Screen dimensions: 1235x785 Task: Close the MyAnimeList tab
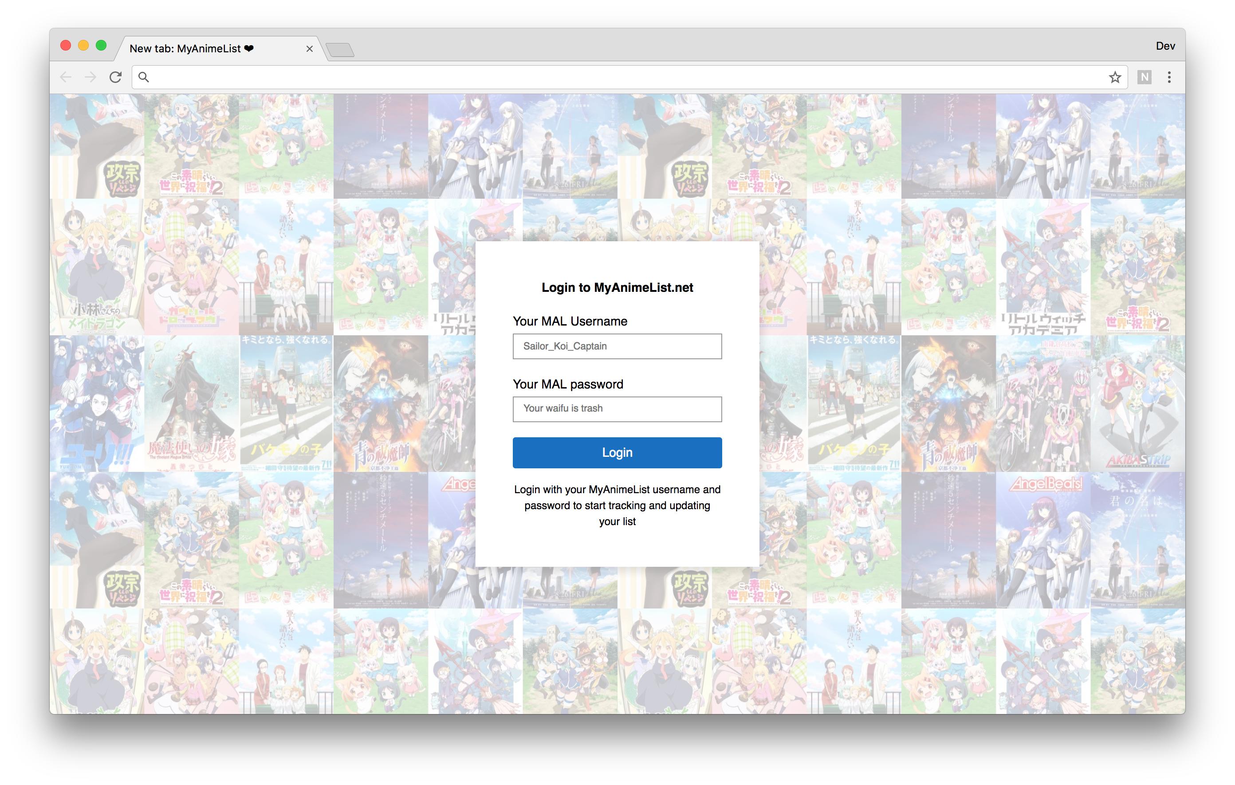click(x=309, y=49)
